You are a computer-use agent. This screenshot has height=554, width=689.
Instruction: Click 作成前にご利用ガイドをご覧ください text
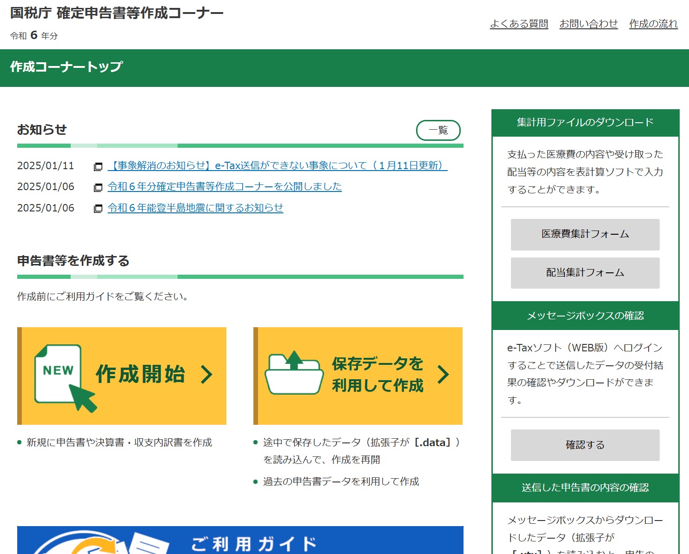click(104, 297)
